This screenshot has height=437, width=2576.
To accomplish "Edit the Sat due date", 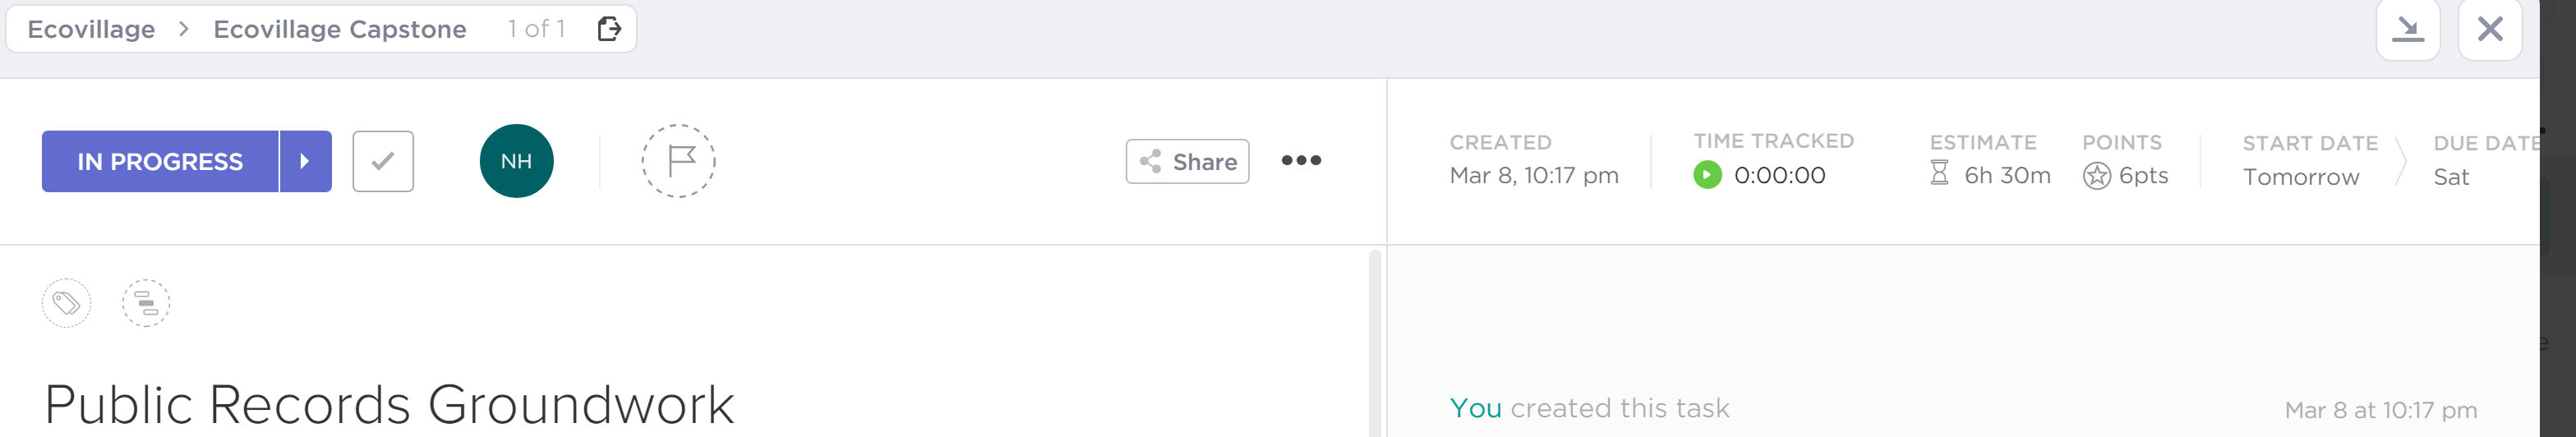I will coord(2451,177).
